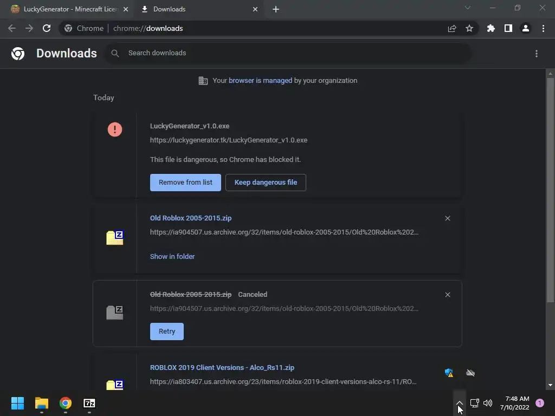Viewport: 555px width, 416px height.
Task: Click the 'Today' date heading
Action: (104, 97)
